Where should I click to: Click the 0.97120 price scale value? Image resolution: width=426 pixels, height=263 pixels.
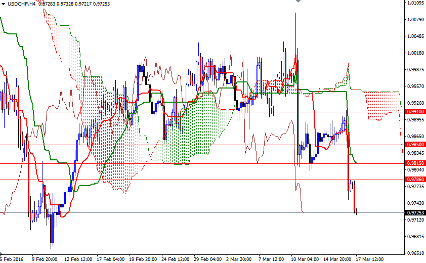416,220
